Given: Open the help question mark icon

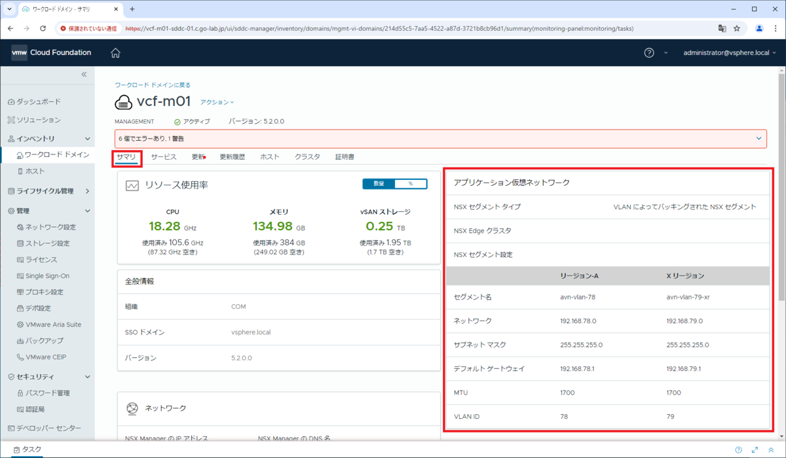Looking at the screenshot, I should point(649,53).
